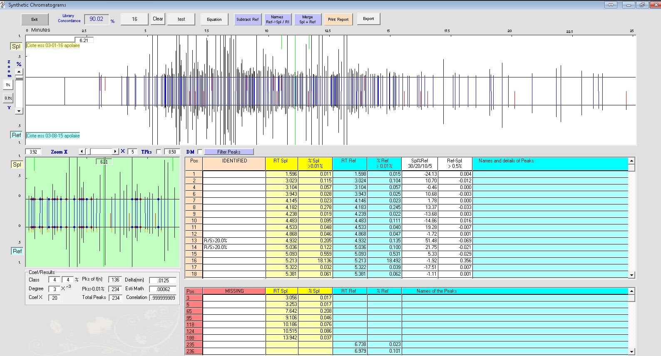661x356 pixels.
Task: Set Y zoom to 0.1%
Action: (8, 98)
